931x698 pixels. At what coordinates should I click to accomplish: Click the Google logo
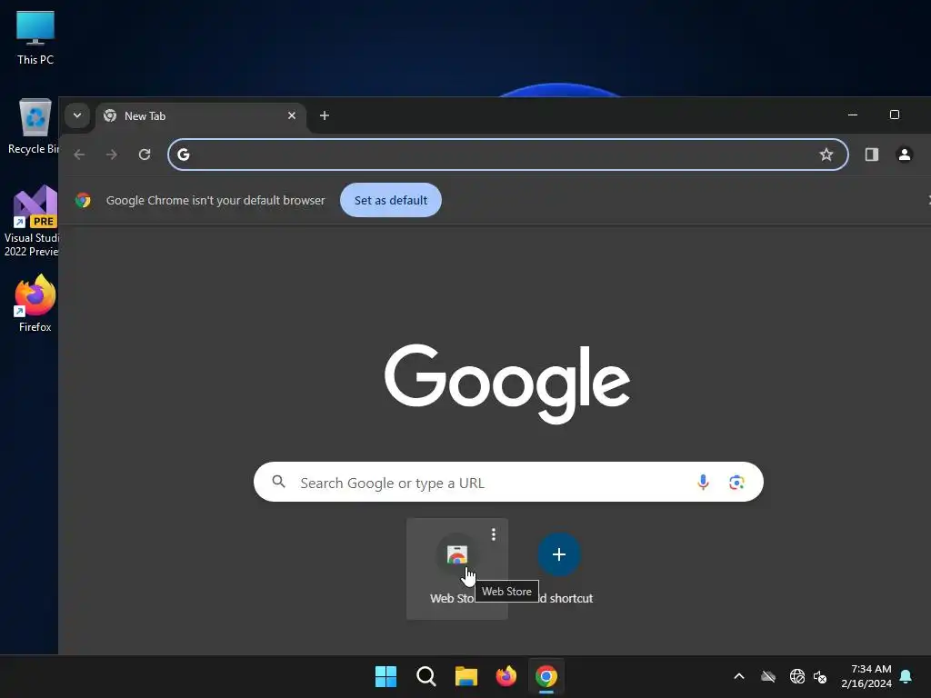pyautogui.click(x=507, y=383)
